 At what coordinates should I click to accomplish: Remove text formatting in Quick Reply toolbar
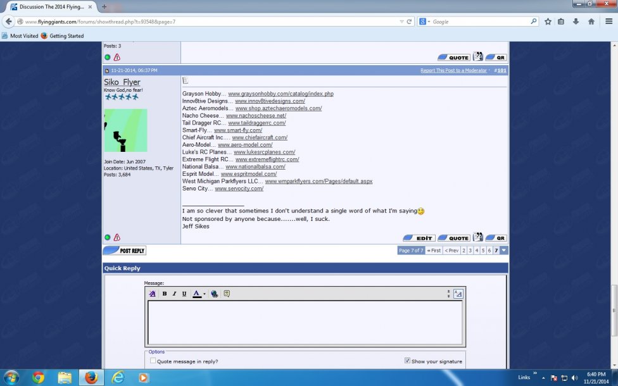[152, 294]
